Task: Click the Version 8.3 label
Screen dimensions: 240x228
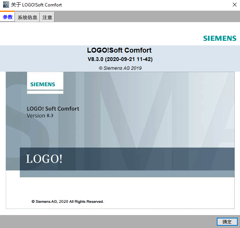Action: point(40,116)
